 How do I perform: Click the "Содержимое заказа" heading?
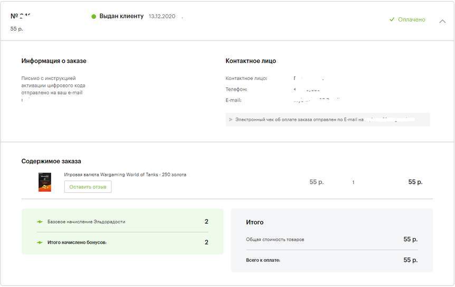51,161
